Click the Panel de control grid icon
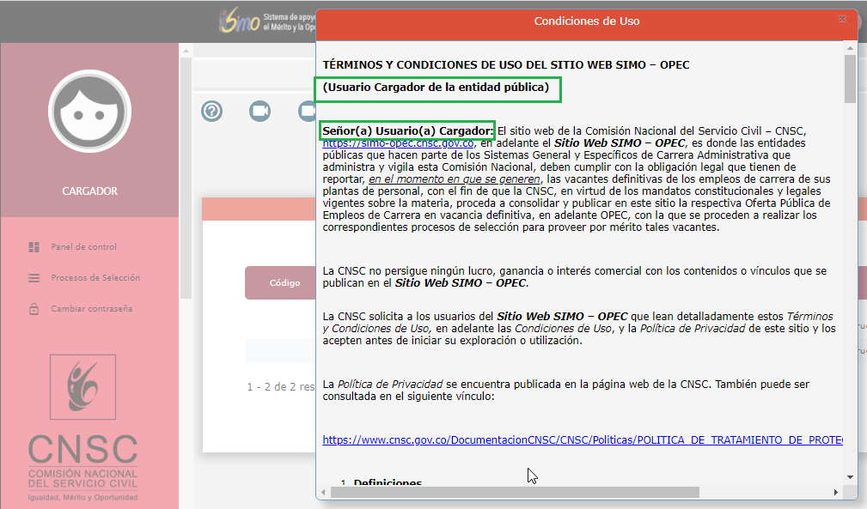867x509 pixels. pyautogui.click(x=34, y=247)
